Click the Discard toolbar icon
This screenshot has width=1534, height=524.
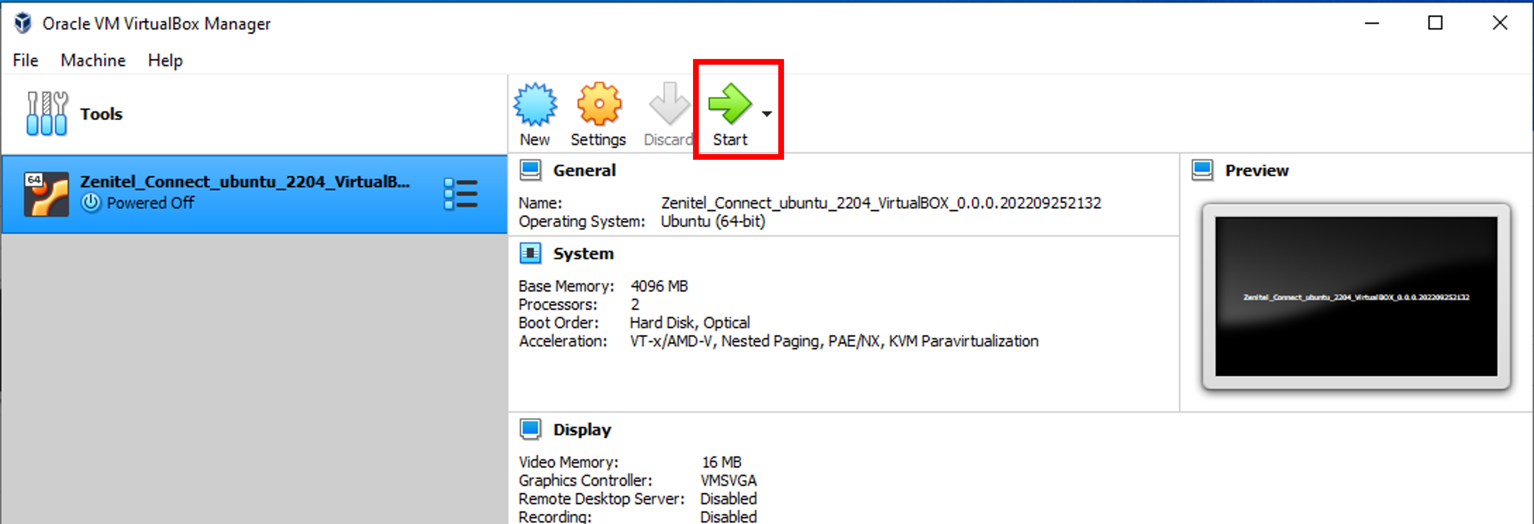tap(669, 105)
